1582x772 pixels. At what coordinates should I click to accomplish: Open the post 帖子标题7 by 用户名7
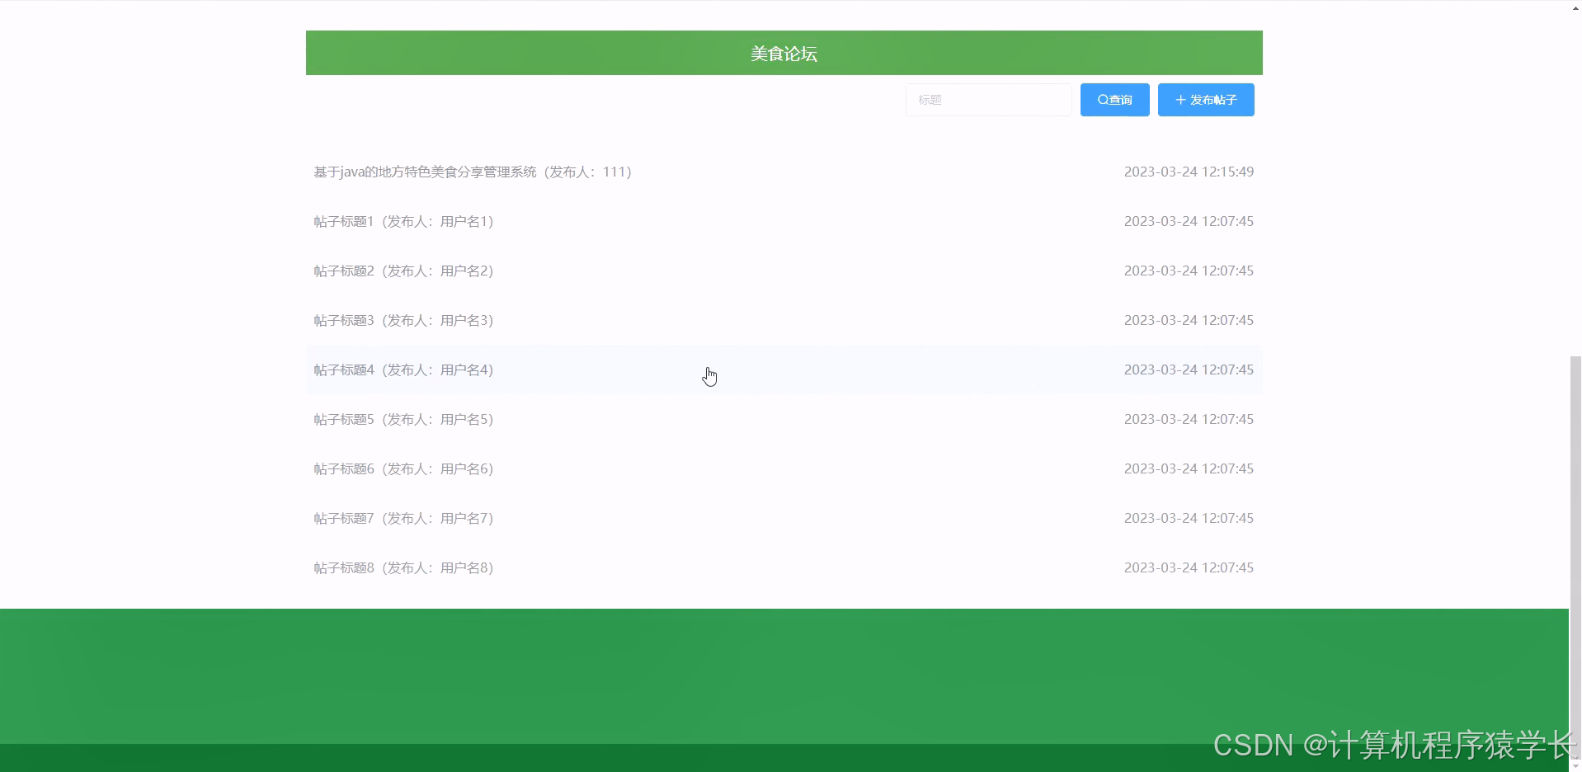pyautogui.click(x=403, y=518)
